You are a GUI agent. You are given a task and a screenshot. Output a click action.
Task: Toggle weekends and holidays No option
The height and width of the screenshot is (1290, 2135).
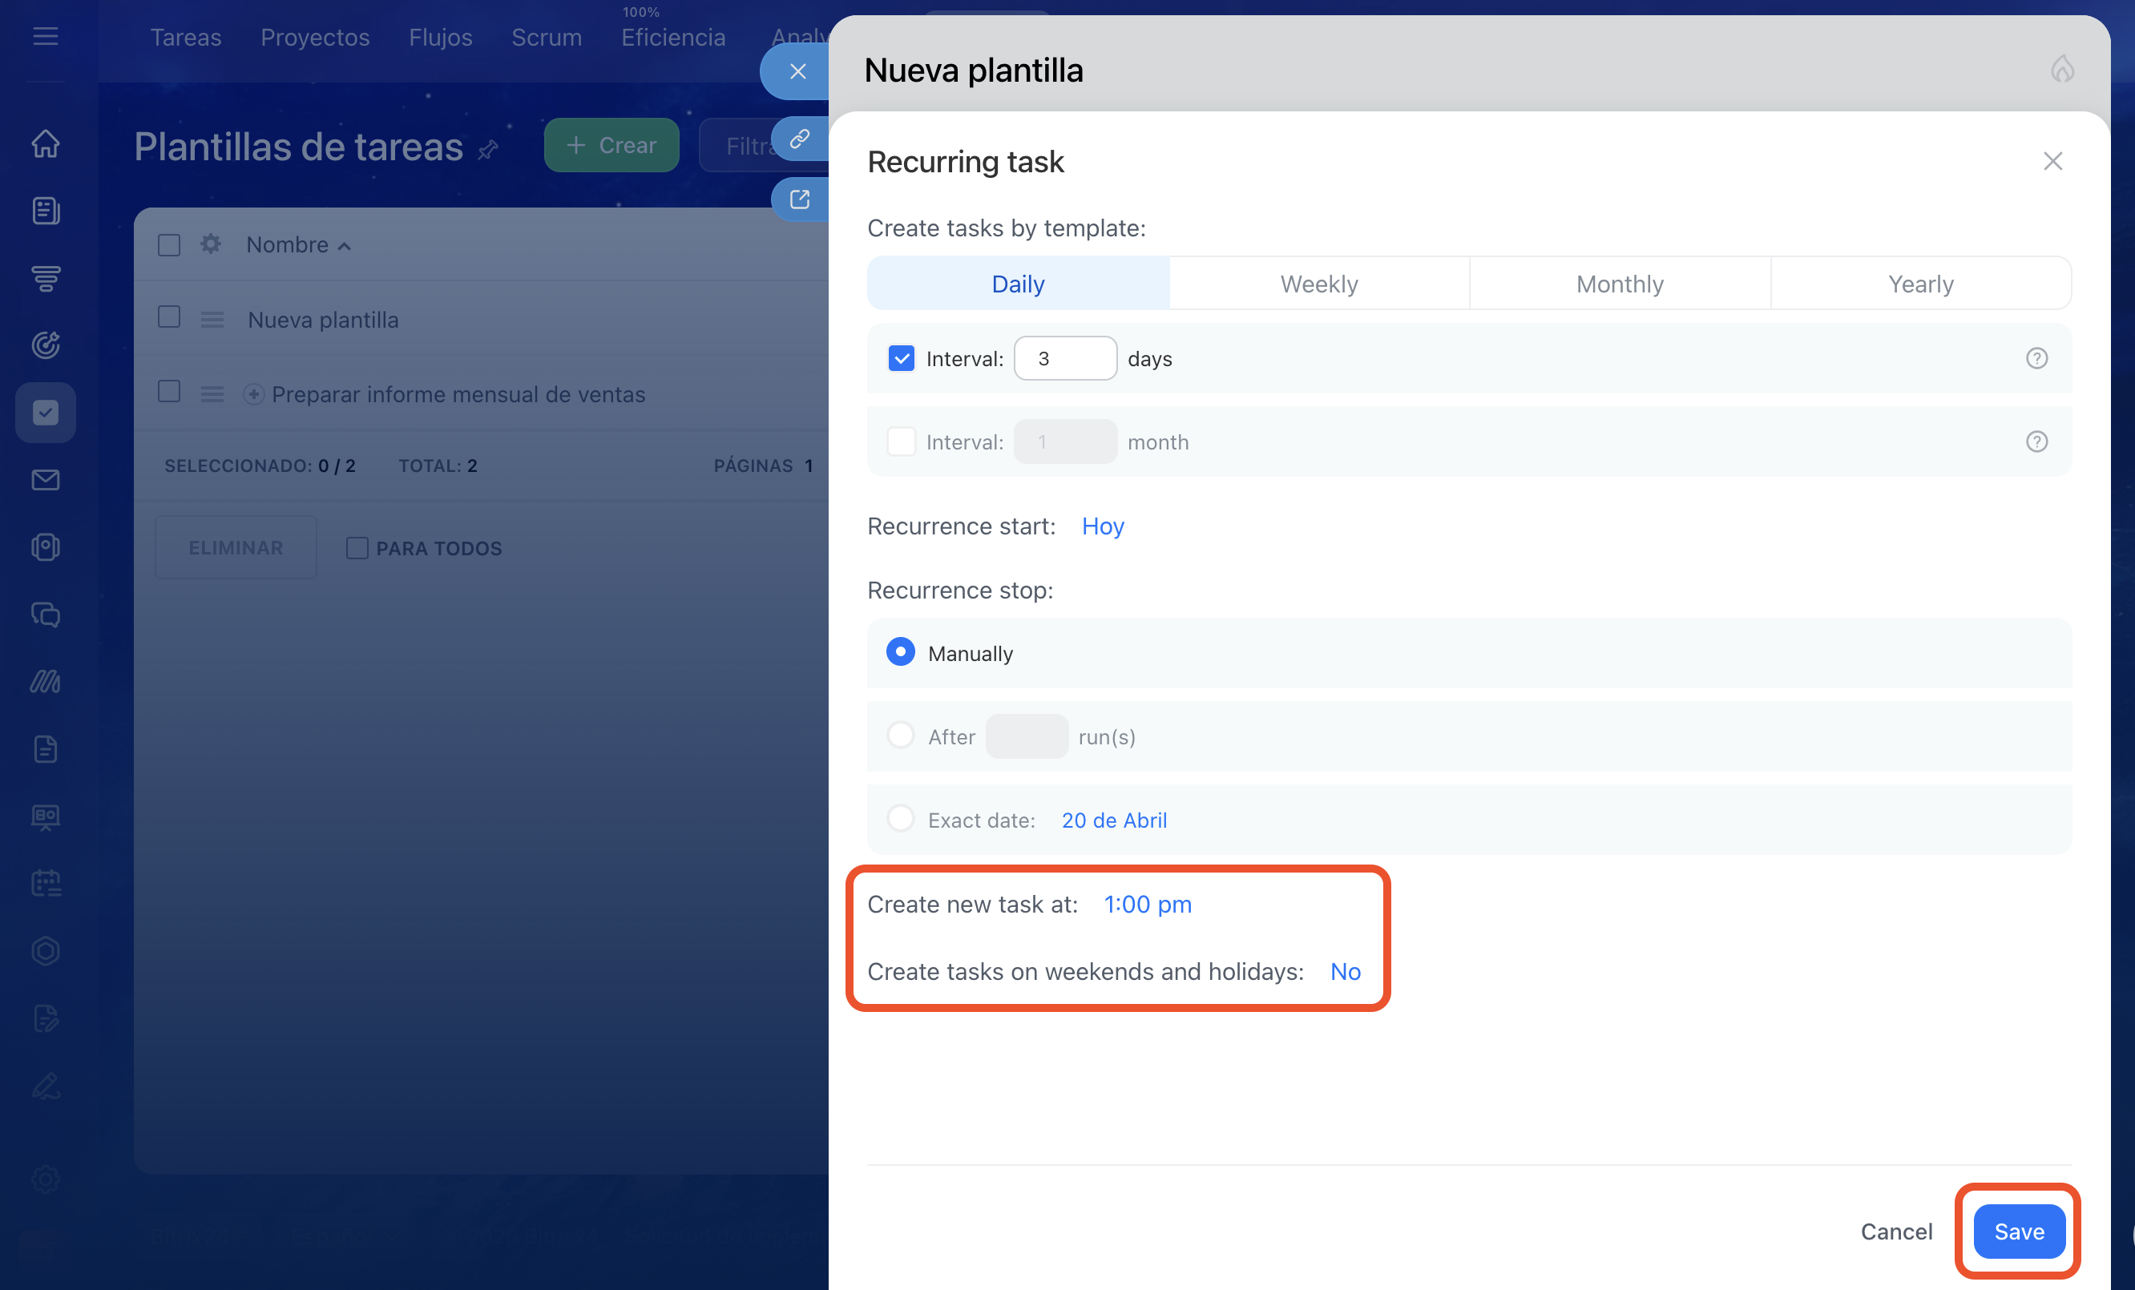coord(1345,971)
